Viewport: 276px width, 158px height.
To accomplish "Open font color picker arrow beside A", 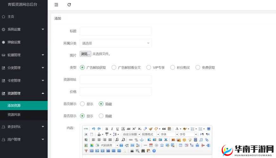I will [x=180, y=129].
